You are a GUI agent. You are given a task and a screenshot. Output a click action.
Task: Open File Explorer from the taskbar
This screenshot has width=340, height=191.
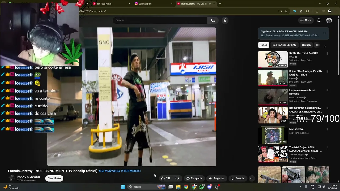[178, 187]
